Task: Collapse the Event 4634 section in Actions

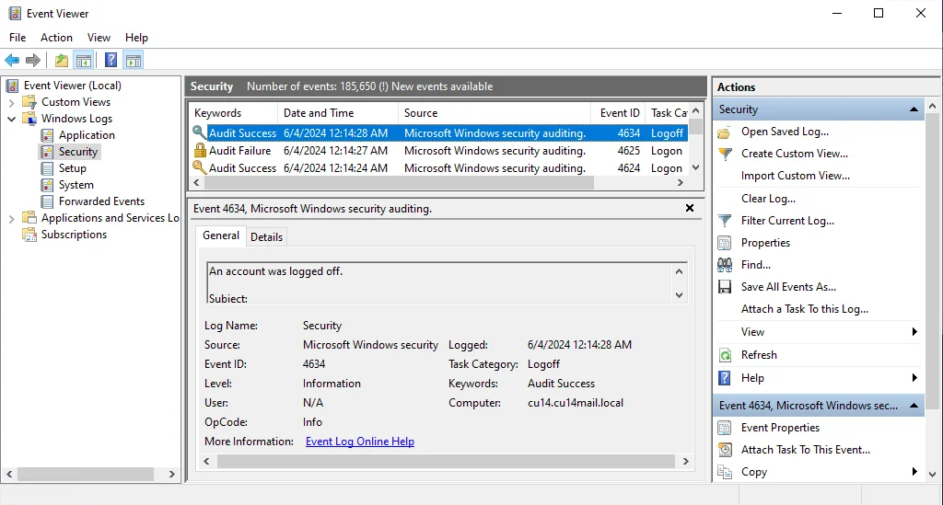Action: pos(914,406)
